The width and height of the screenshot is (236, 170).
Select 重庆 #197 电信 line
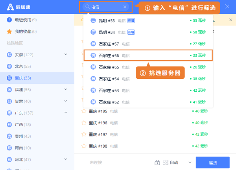[155, 134]
